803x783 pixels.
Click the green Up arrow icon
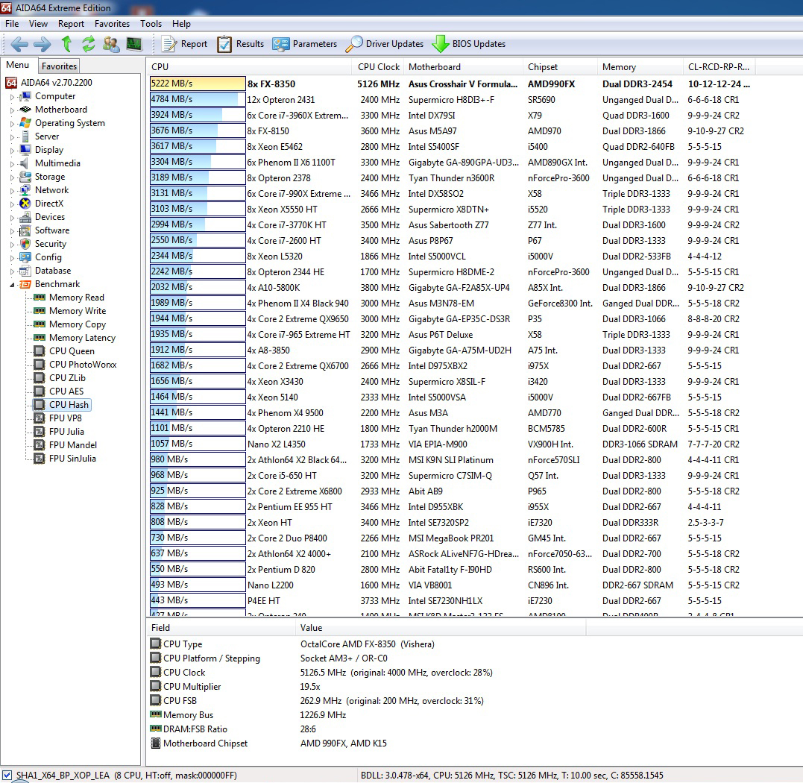[66, 44]
